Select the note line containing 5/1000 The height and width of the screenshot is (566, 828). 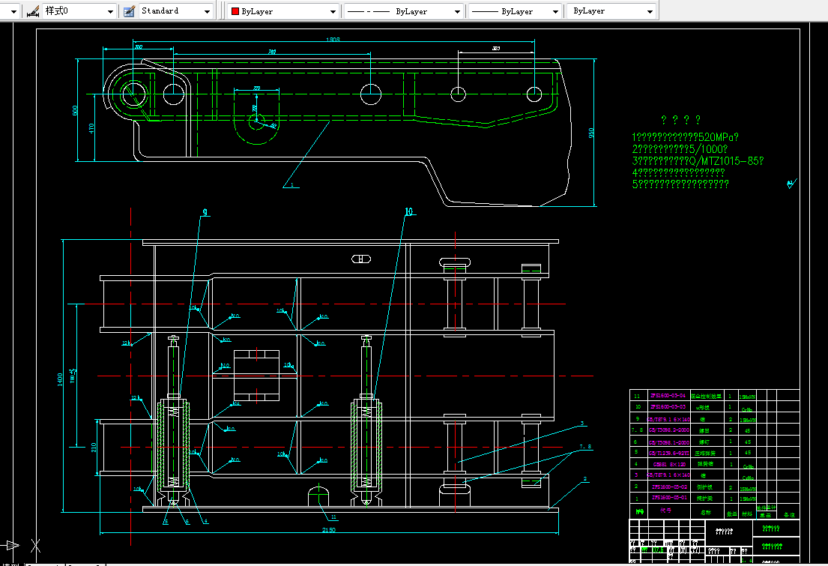click(680, 149)
